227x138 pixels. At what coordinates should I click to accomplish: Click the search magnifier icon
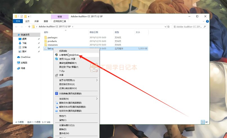(205, 27)
